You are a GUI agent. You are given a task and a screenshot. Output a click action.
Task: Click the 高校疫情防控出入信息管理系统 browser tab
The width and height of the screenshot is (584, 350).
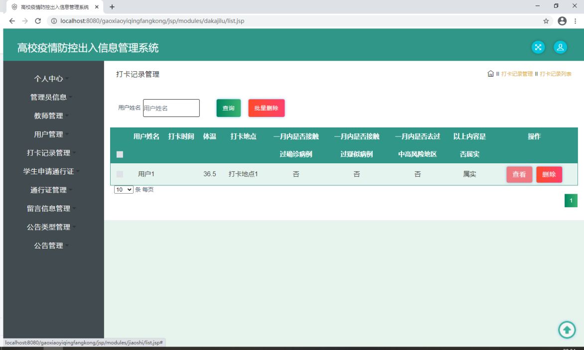coord(54,6)
